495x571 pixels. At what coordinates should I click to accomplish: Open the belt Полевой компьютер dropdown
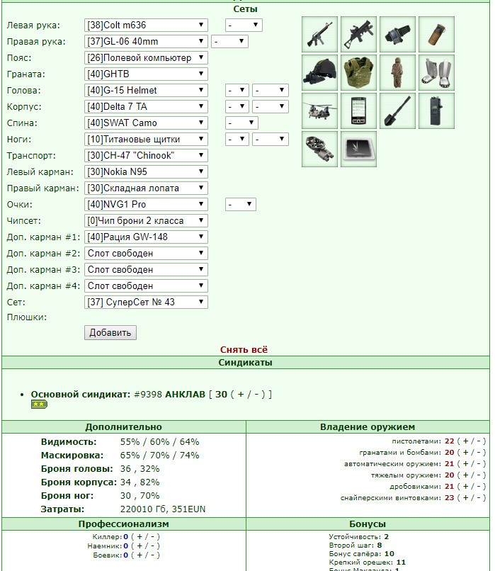click(x=146, y=58)
